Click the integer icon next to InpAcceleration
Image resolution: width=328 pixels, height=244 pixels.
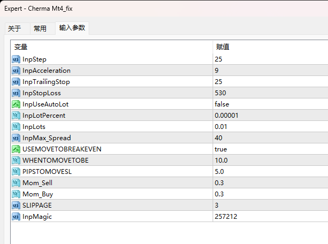coord(16,71)
